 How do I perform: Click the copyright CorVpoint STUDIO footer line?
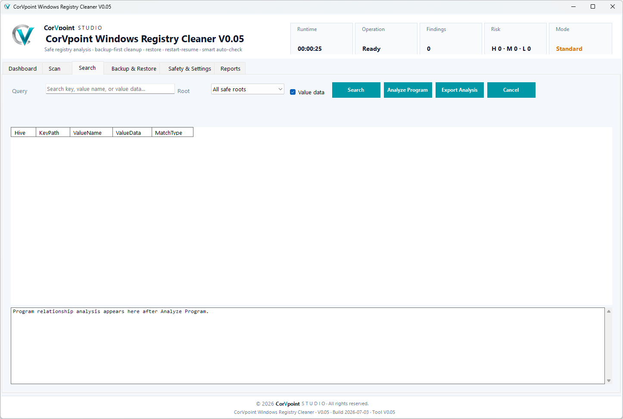[x=312, y=403]
